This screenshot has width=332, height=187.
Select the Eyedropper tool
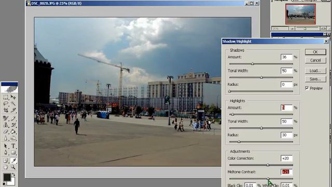tap(13, 161)
